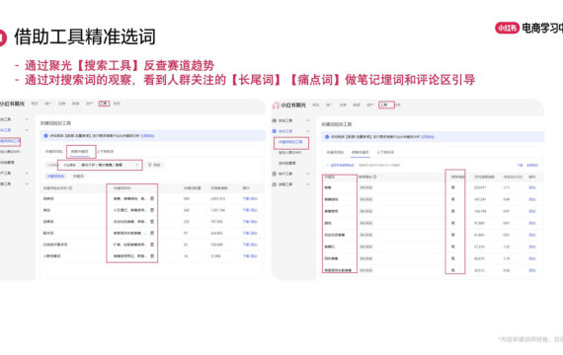Click the 小红书聚光 logo in right panel
563x355 pixels.
[x=289, y=106]
